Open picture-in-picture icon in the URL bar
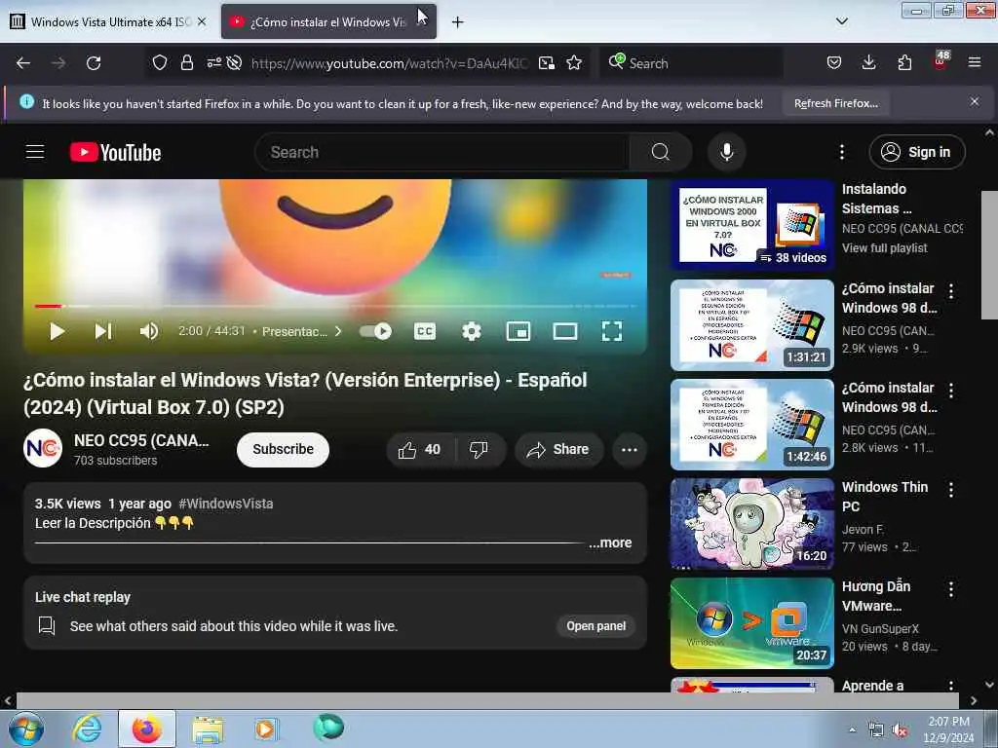This screenshot has height=748, width=998. click(x=546, y=63)
